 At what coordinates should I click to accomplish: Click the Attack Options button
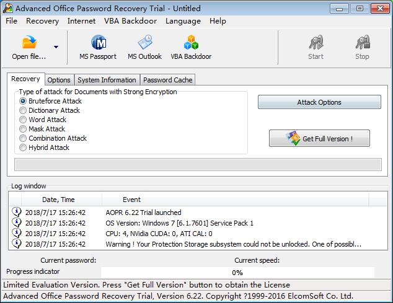click(319, 102)
